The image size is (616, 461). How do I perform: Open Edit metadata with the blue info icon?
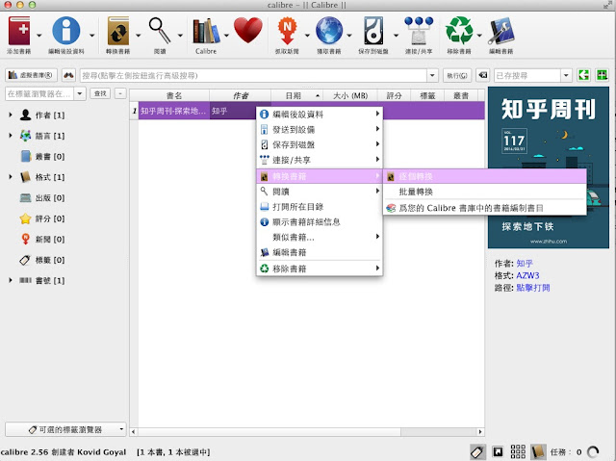pyautogui.click(x=66, y=31)
